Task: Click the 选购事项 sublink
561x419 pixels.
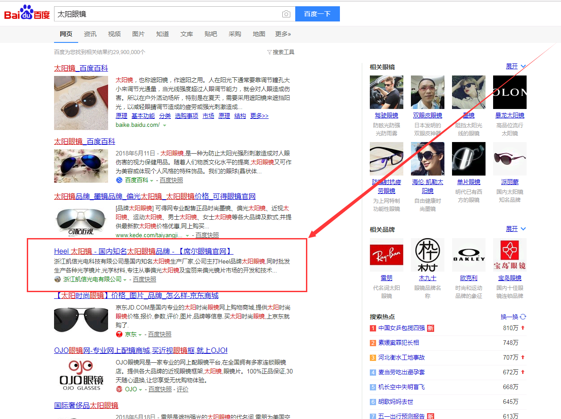Action: click(186, 116)
